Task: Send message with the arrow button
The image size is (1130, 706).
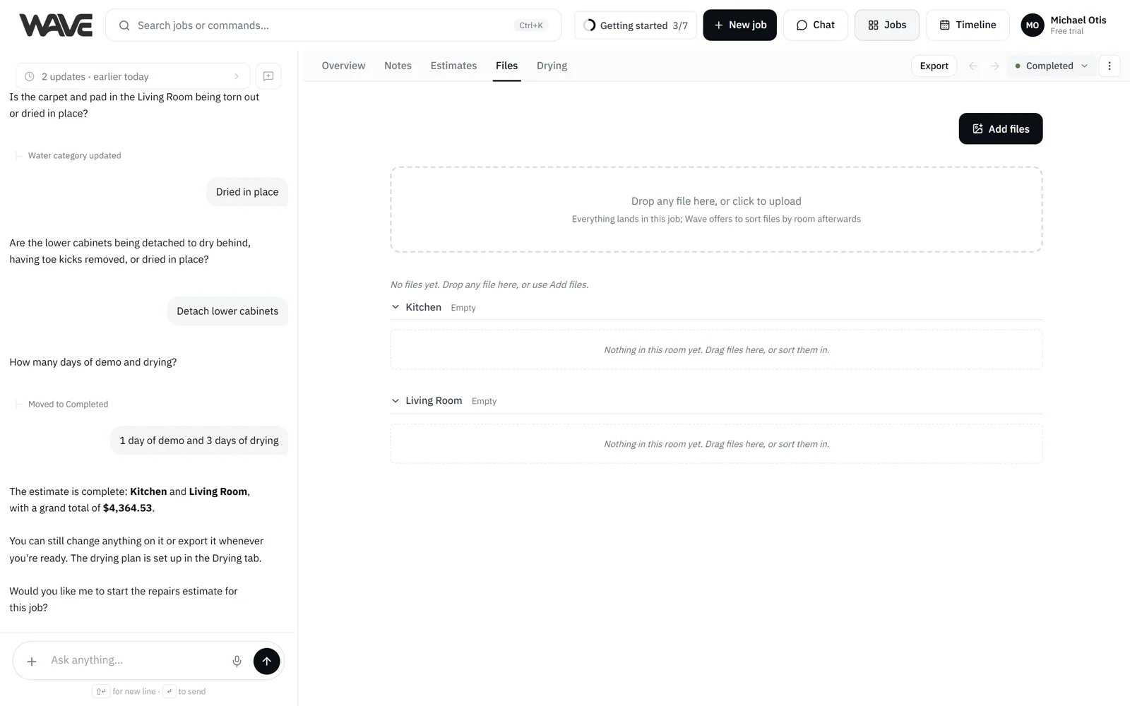Action: [x=266, y=661]
